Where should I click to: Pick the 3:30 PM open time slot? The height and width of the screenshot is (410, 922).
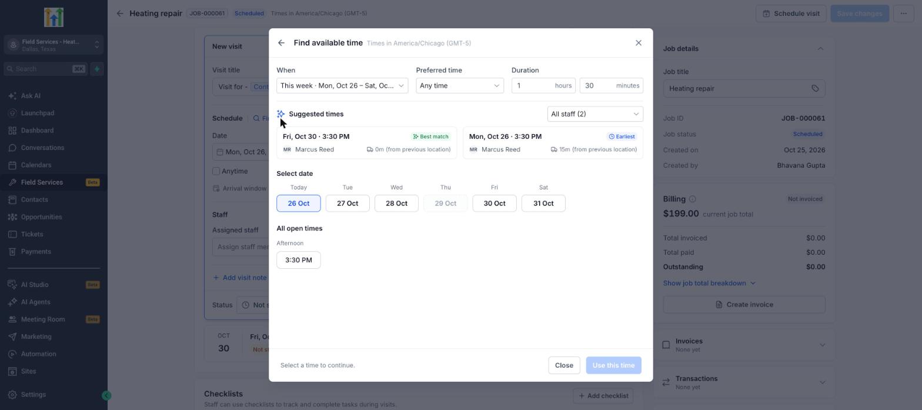click(x=299, y=260)
